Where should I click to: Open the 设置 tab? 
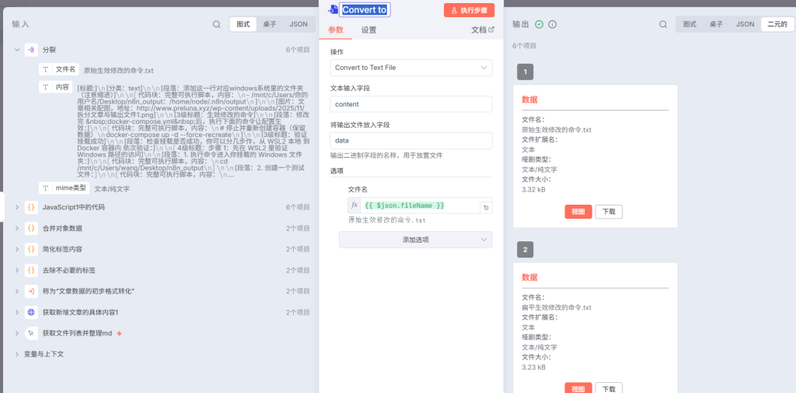[368, 30]
